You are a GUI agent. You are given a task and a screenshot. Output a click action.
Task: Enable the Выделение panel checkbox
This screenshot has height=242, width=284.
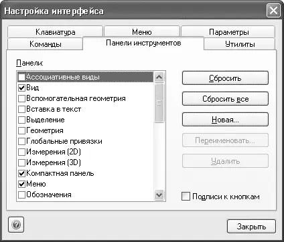[x=21, y=120]
